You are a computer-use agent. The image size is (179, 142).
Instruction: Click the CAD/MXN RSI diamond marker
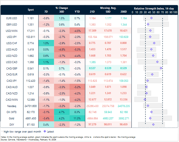tap(145, 99)
